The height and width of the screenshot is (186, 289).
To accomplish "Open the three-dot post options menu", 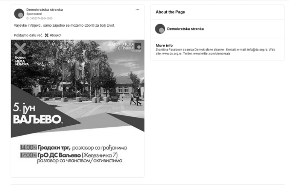I will (137, 10).
